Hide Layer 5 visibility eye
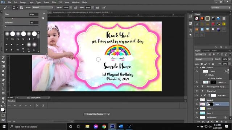Image resolution: width=232 pixels, height=130 pixels. coord(196,109)
